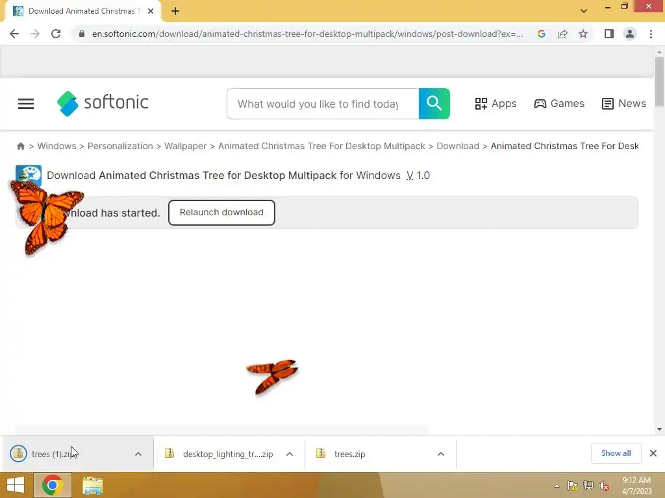
Task: Open the browser side panel
Action: [x=609, y=34]
